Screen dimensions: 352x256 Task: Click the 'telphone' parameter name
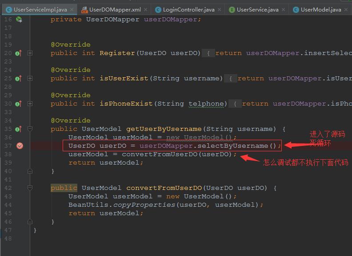pos(206,104)
